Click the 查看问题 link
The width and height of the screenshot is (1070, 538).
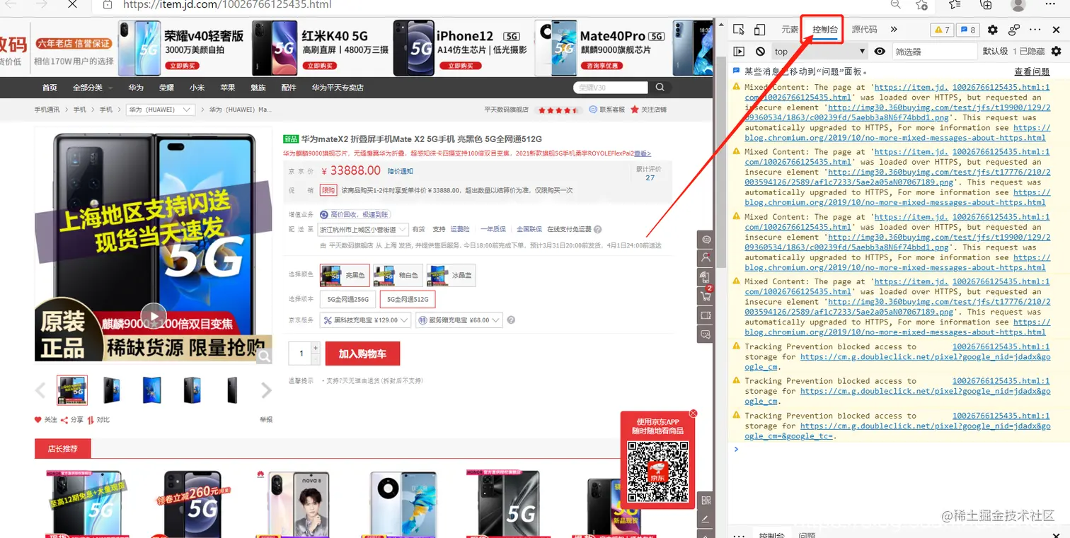[1032, 71]
